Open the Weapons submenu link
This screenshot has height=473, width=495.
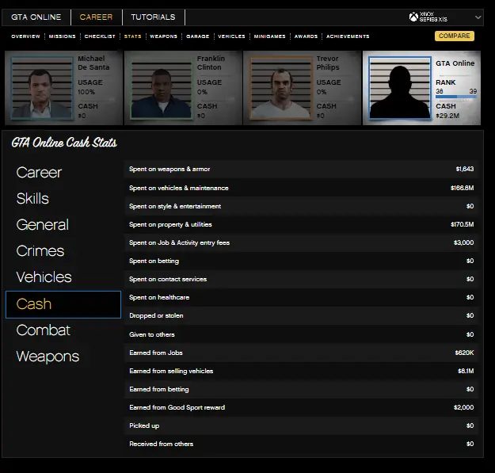164,36
